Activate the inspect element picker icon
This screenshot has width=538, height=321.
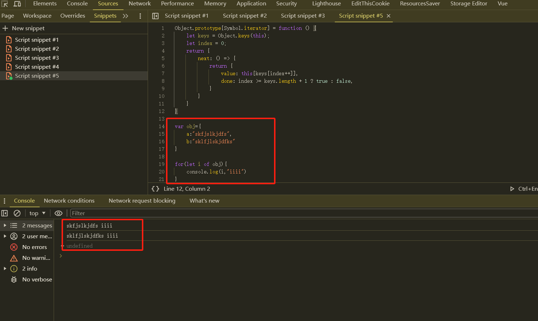click(5, 4)
